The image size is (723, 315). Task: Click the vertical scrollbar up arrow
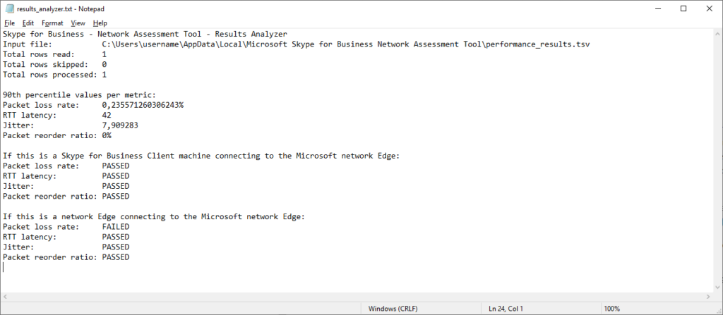(717, 34)
